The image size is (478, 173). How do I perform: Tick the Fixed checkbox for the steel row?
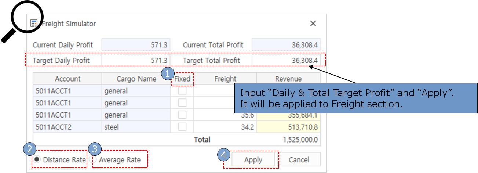(x=182, y=127)
